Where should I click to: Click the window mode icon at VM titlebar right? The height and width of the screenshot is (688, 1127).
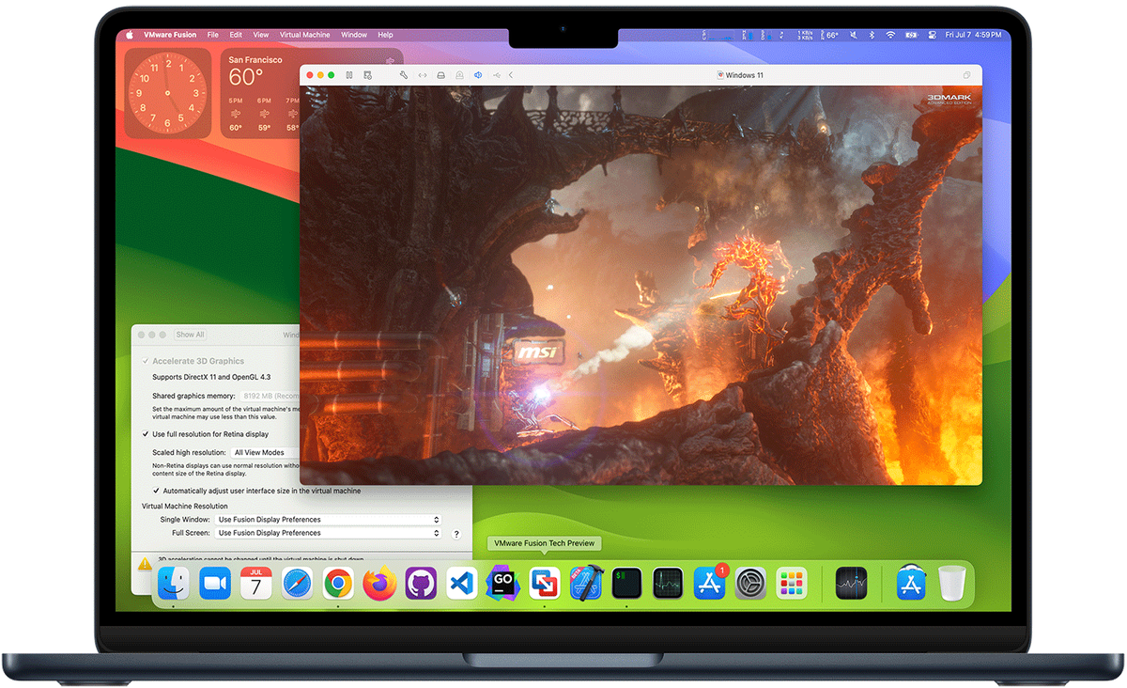[x=967, y=75]
